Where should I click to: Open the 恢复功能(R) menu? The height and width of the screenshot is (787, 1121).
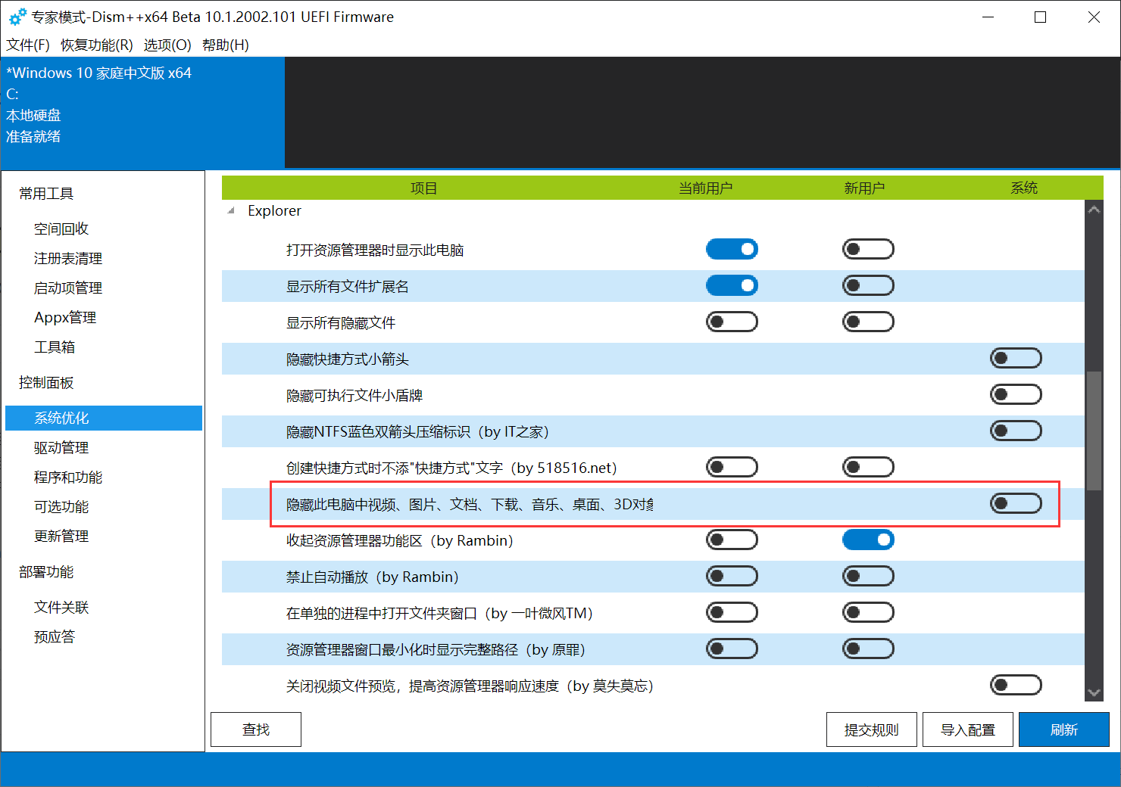[x=95, y=45]
